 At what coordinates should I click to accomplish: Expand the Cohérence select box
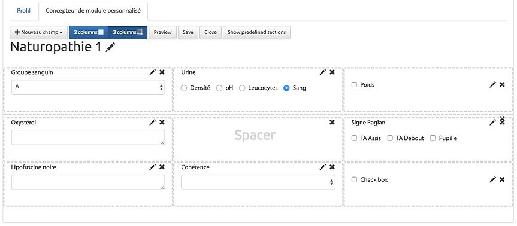[258, 182]
